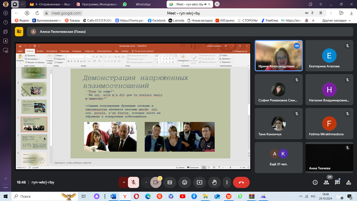This screenshot has height=201, width=357.
Task: Show hidden bookmarks with double chevron
Action: (313, 21)
